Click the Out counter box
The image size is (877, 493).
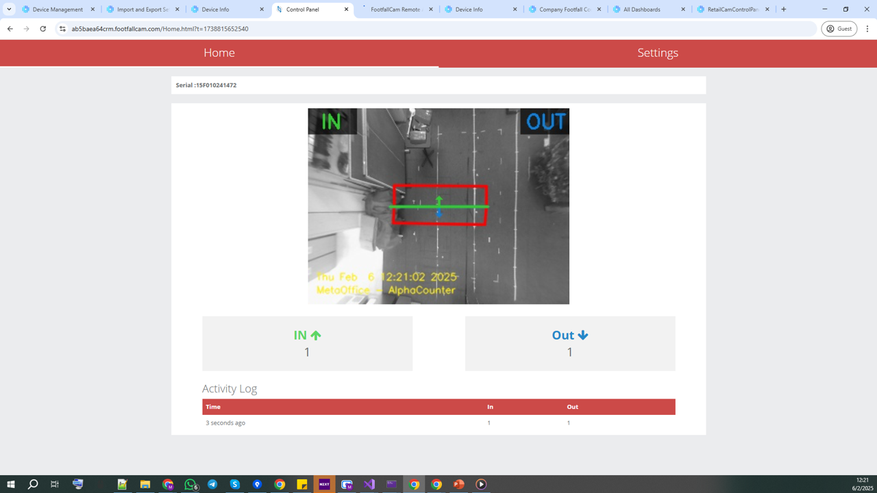tap(569, 343)
